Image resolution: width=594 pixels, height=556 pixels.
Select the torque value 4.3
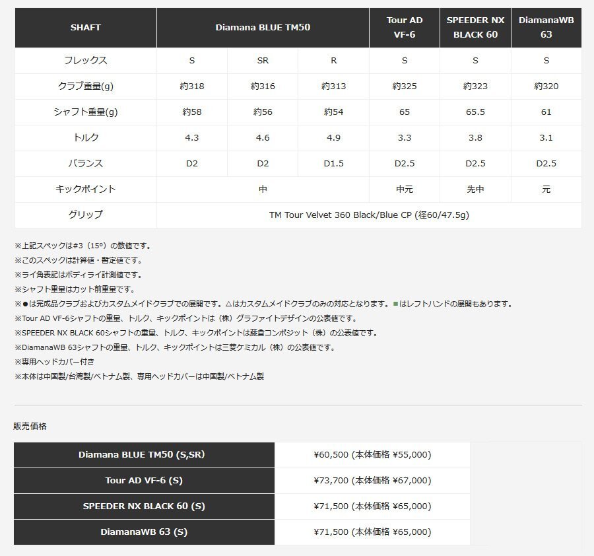pyautogui.click(x=192, y=137)
